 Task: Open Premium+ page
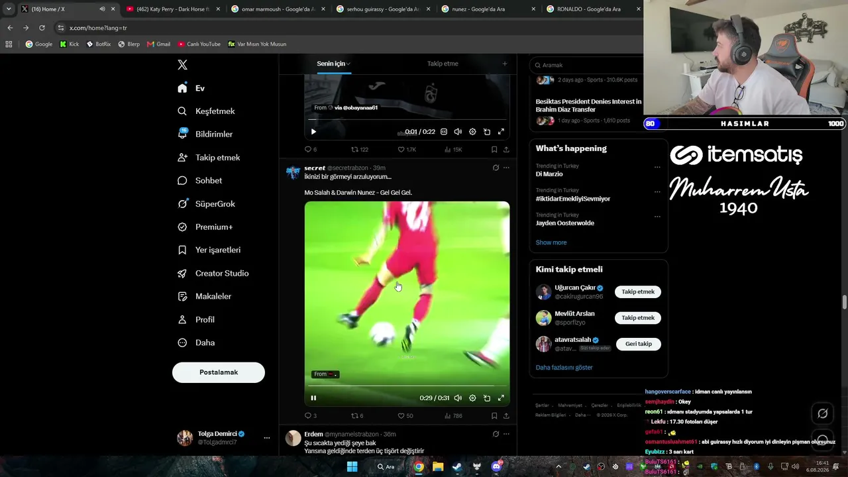point(205,227)
